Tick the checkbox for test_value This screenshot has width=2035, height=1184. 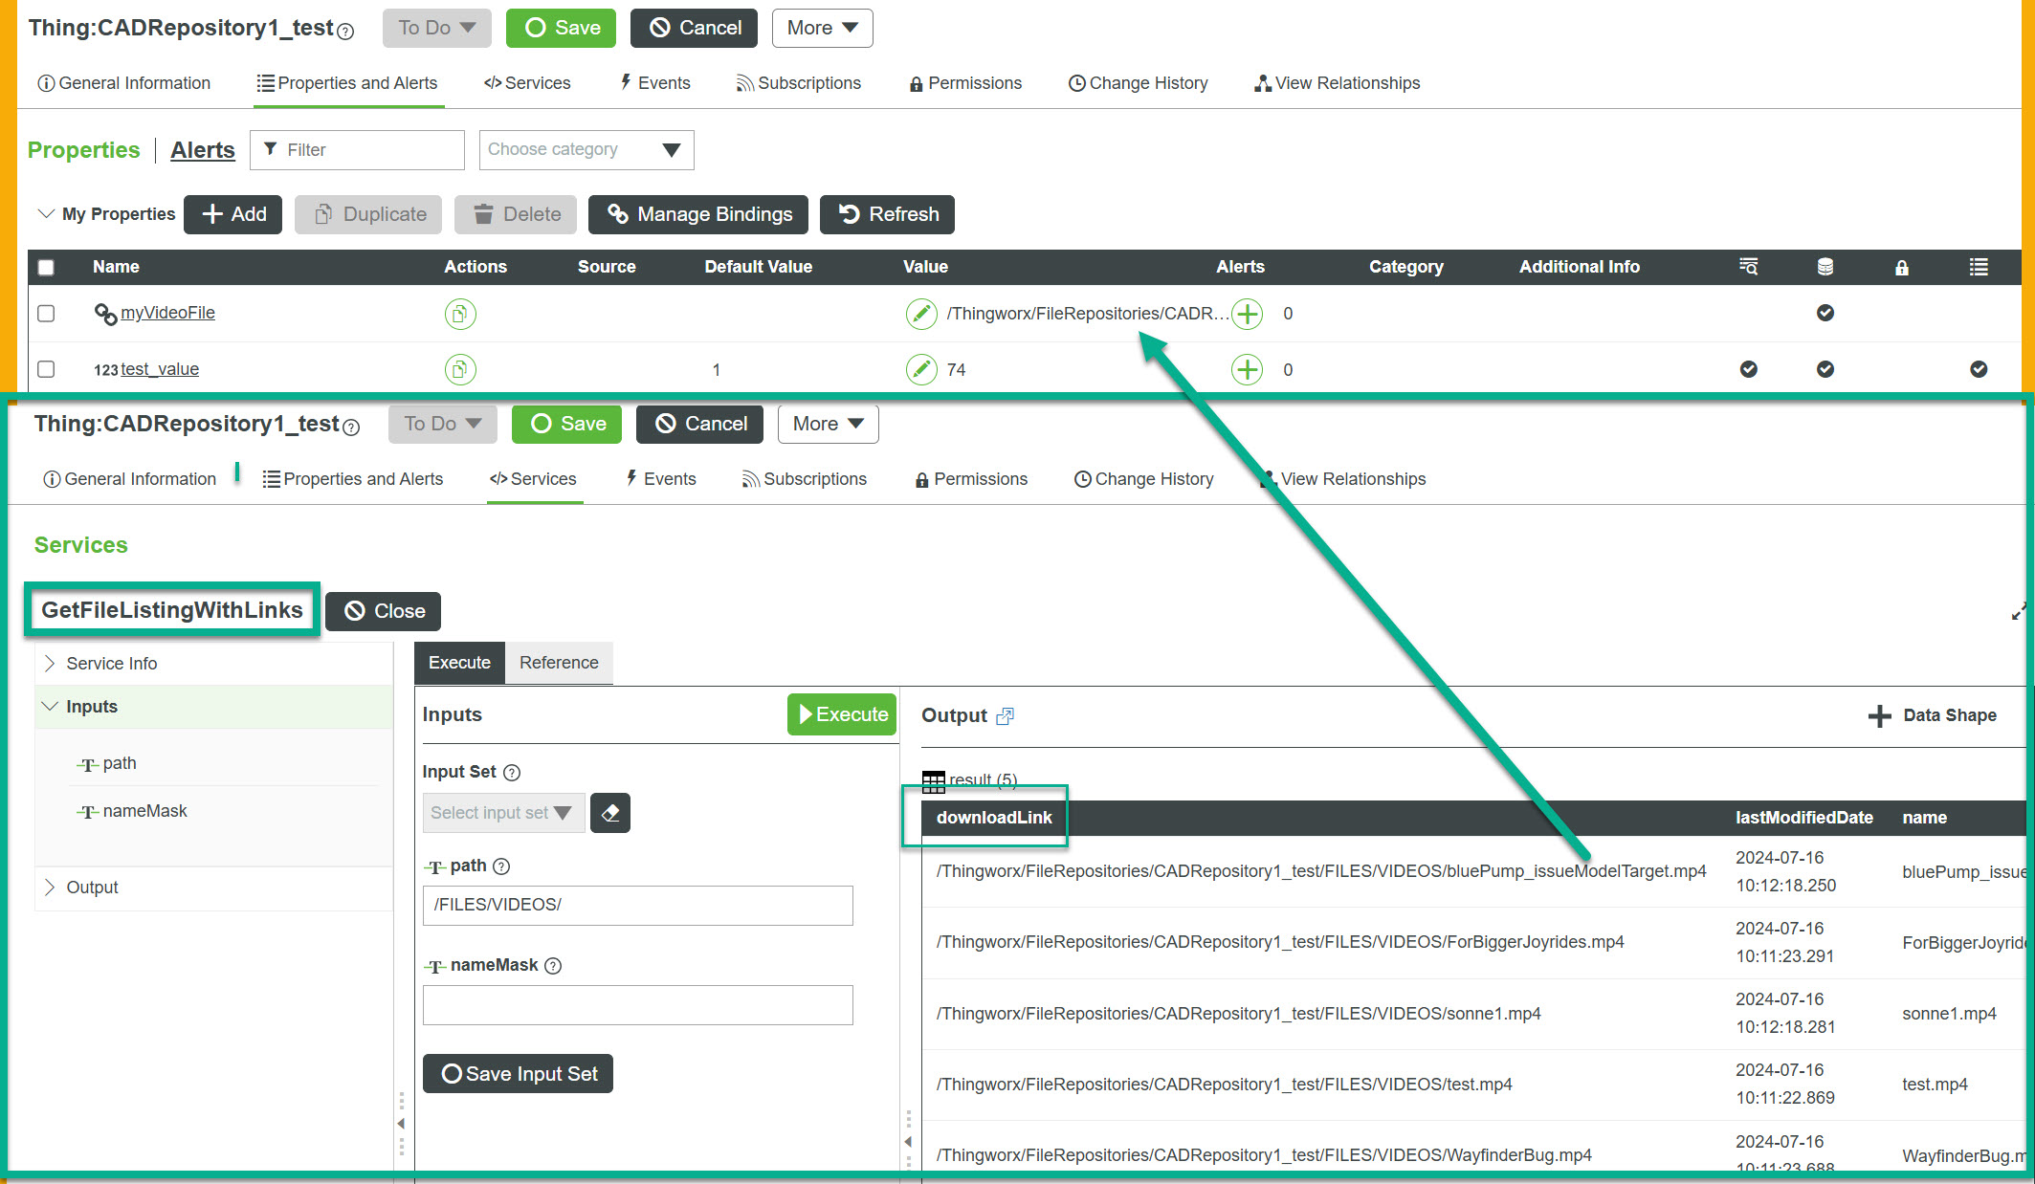tap(46, 369)
